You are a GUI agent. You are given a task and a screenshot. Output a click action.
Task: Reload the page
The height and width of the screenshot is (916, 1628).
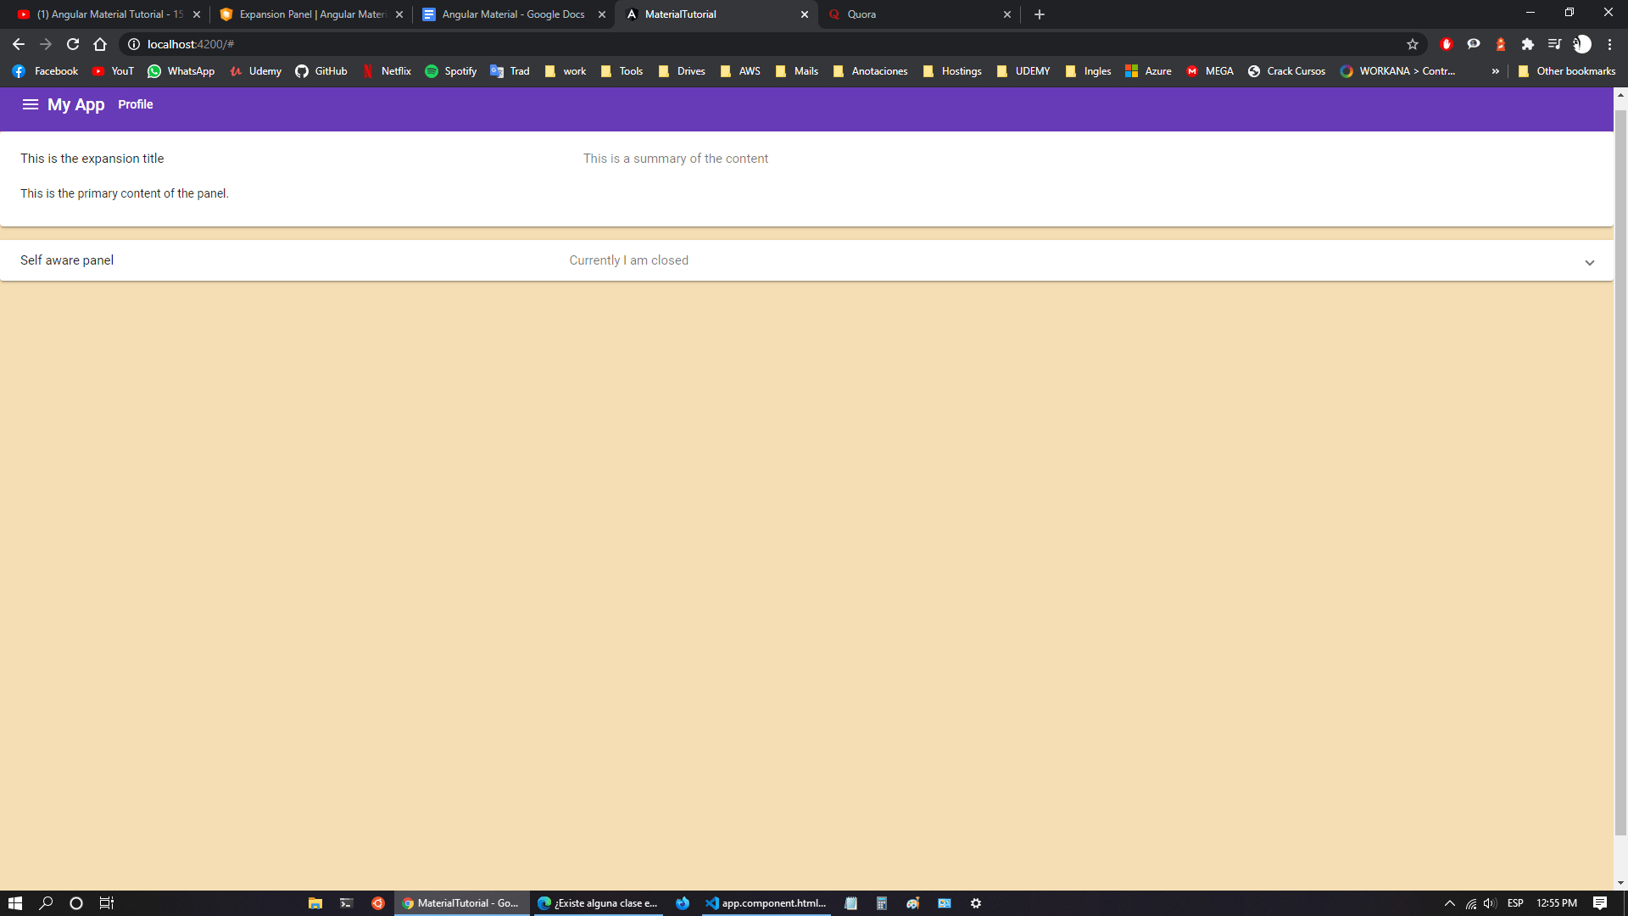(73, 44)
